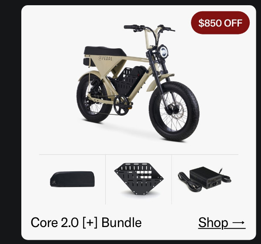This screenshot has width=261, height=244.
Task: Click the front fat tire tread
Action: (x=174, y=111)
